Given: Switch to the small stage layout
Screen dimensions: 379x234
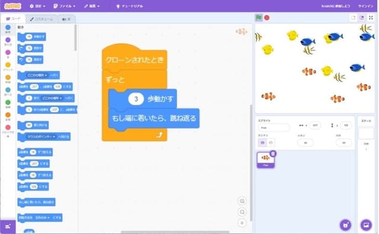Looking at the screenshot, I should pyautogui.click(x=353, y=18).
